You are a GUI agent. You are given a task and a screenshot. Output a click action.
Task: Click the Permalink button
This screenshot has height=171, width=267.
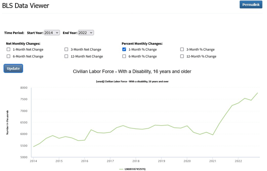point(251,5)
